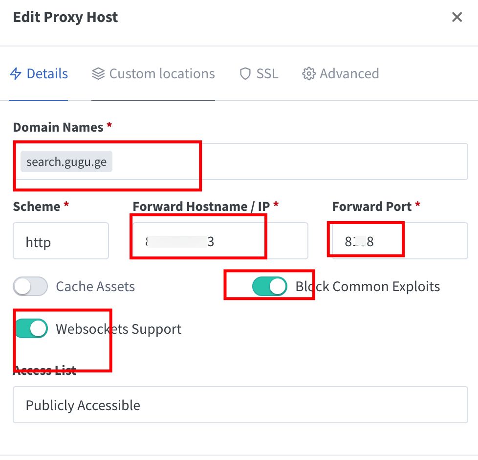Enable the Cache Assets switch

click(30, 286)
